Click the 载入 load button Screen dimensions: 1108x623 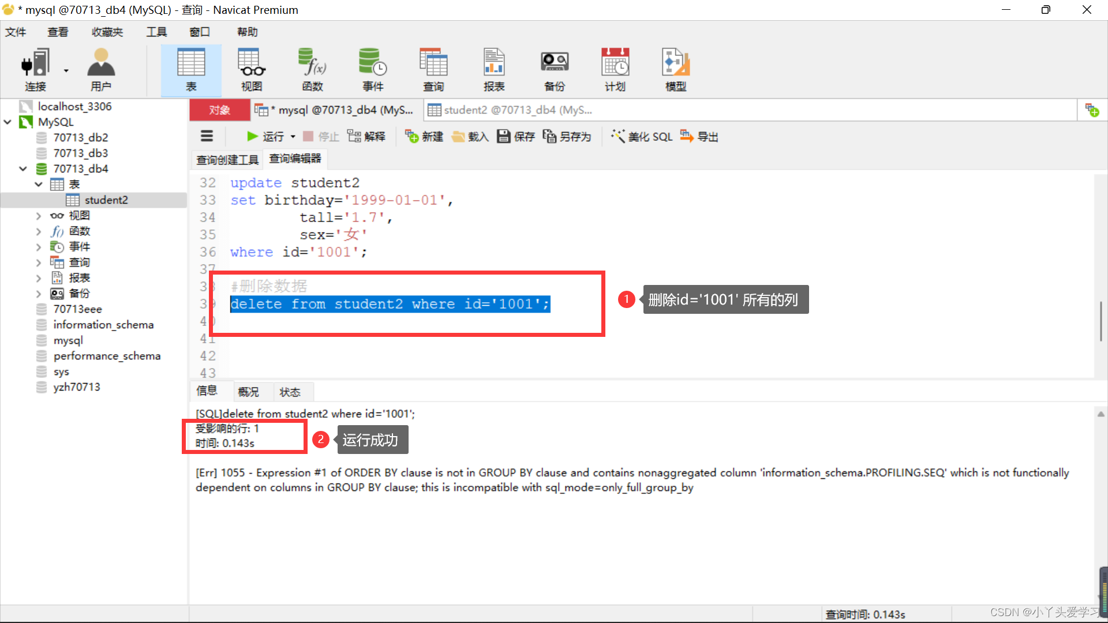tap(470, 137)
